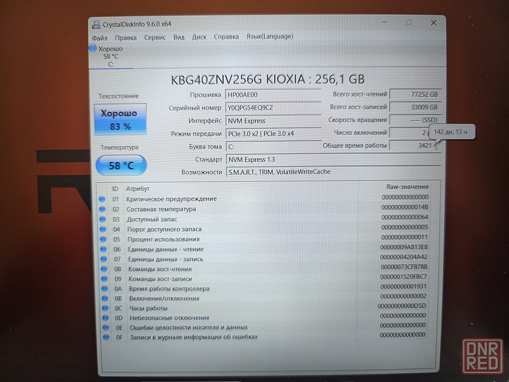
Task: Click status icon for Команды хост-чтения row
Action: (104, 268)
